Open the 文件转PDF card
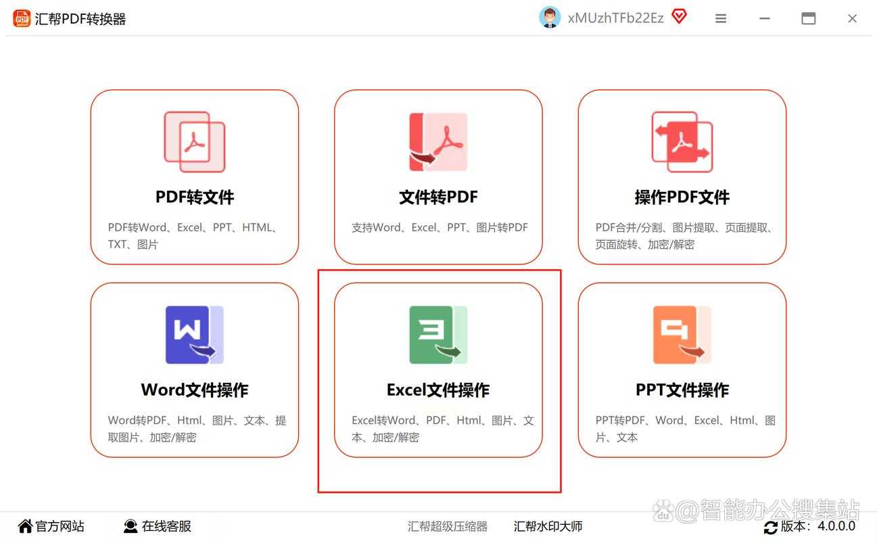 438,177
